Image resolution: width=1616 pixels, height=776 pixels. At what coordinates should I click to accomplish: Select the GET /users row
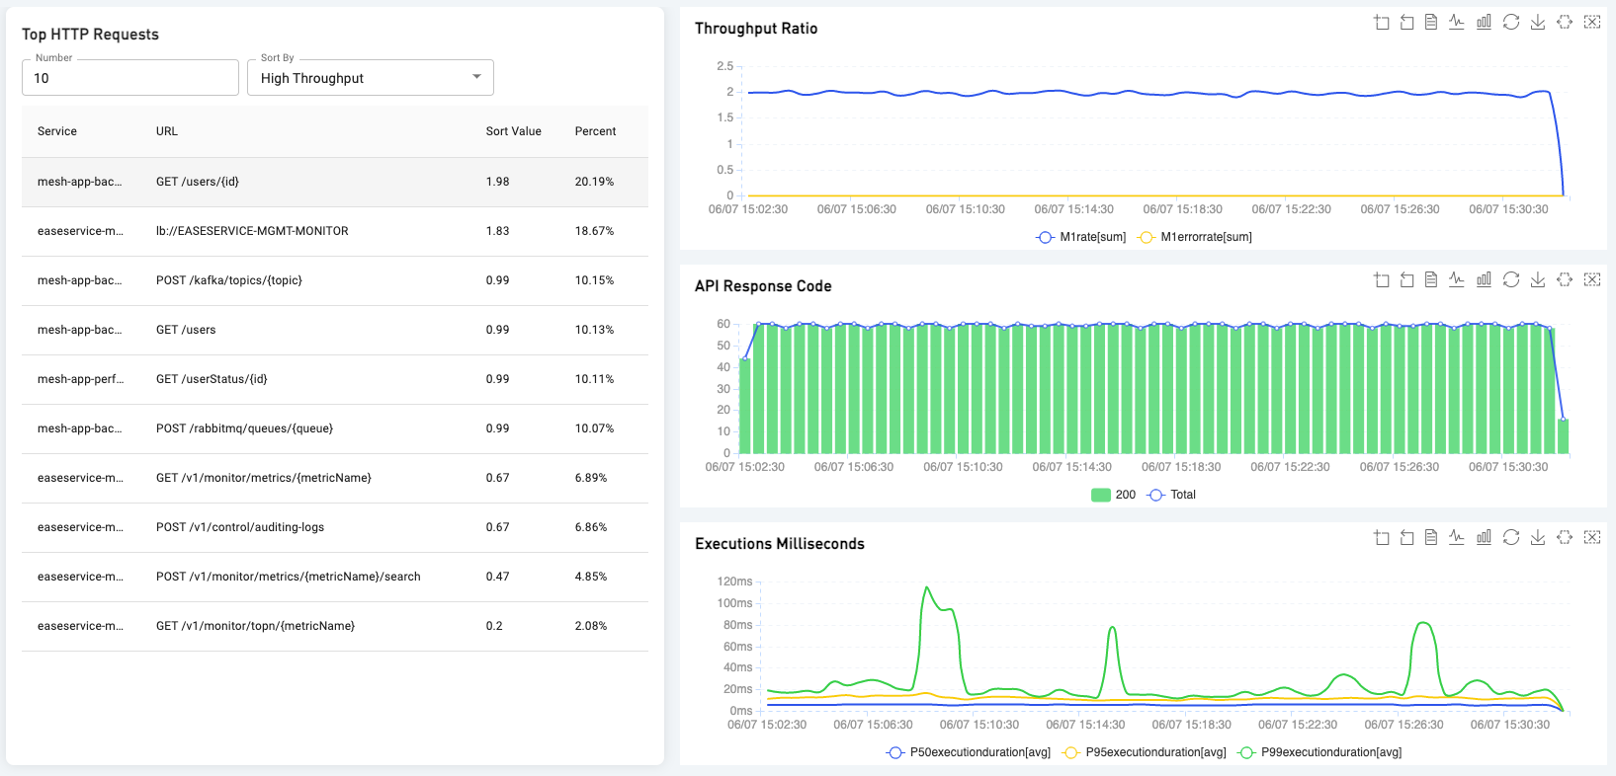335,330
